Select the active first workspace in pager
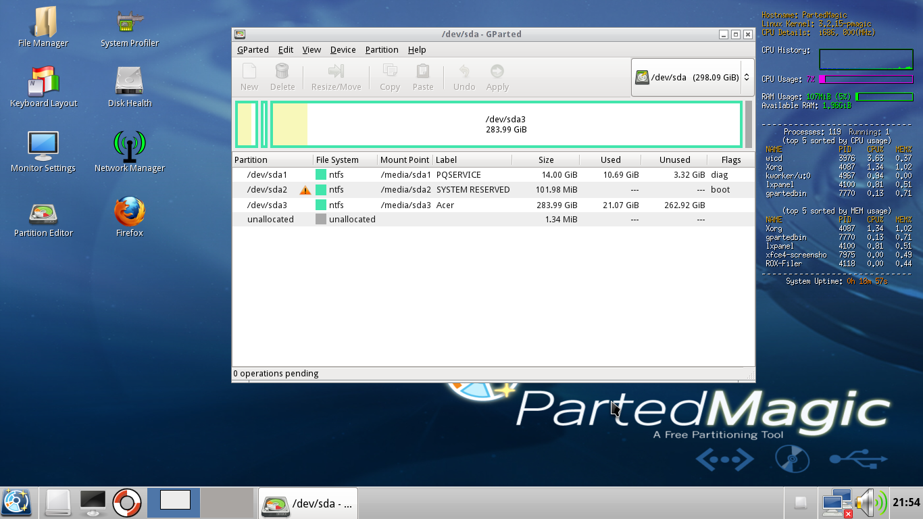 pos(174,503)
